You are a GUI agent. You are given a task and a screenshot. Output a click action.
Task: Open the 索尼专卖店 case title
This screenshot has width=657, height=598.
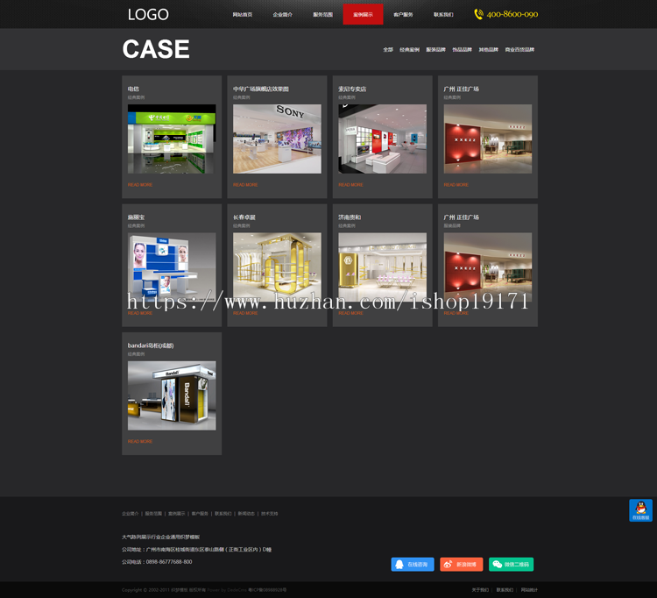point(352,89)
